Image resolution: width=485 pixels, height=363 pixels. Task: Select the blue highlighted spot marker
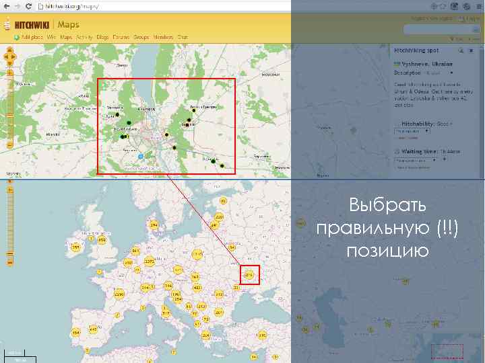140,157
